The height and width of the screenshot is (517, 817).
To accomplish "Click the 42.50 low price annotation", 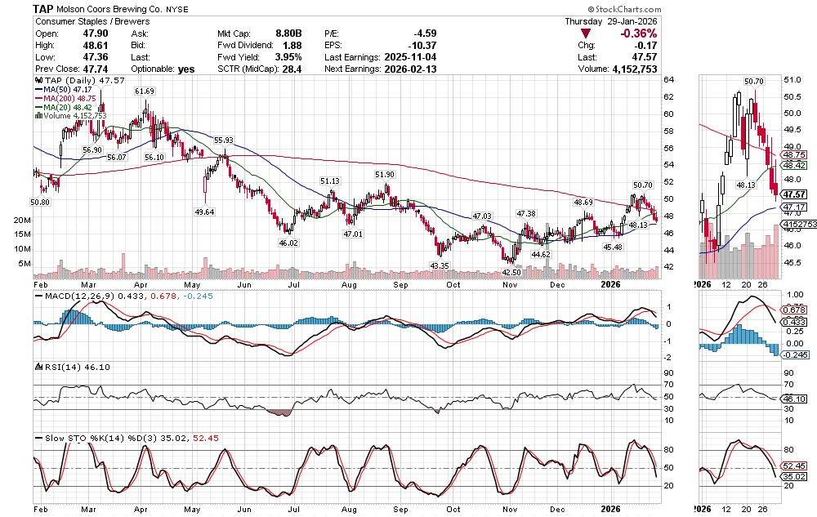I will (511, 272).
